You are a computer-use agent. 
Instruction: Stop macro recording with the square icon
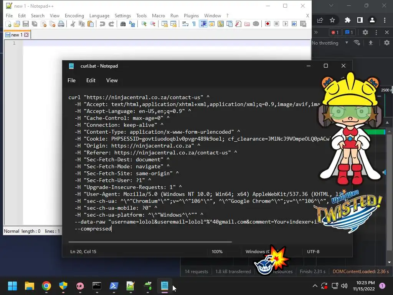276,24
